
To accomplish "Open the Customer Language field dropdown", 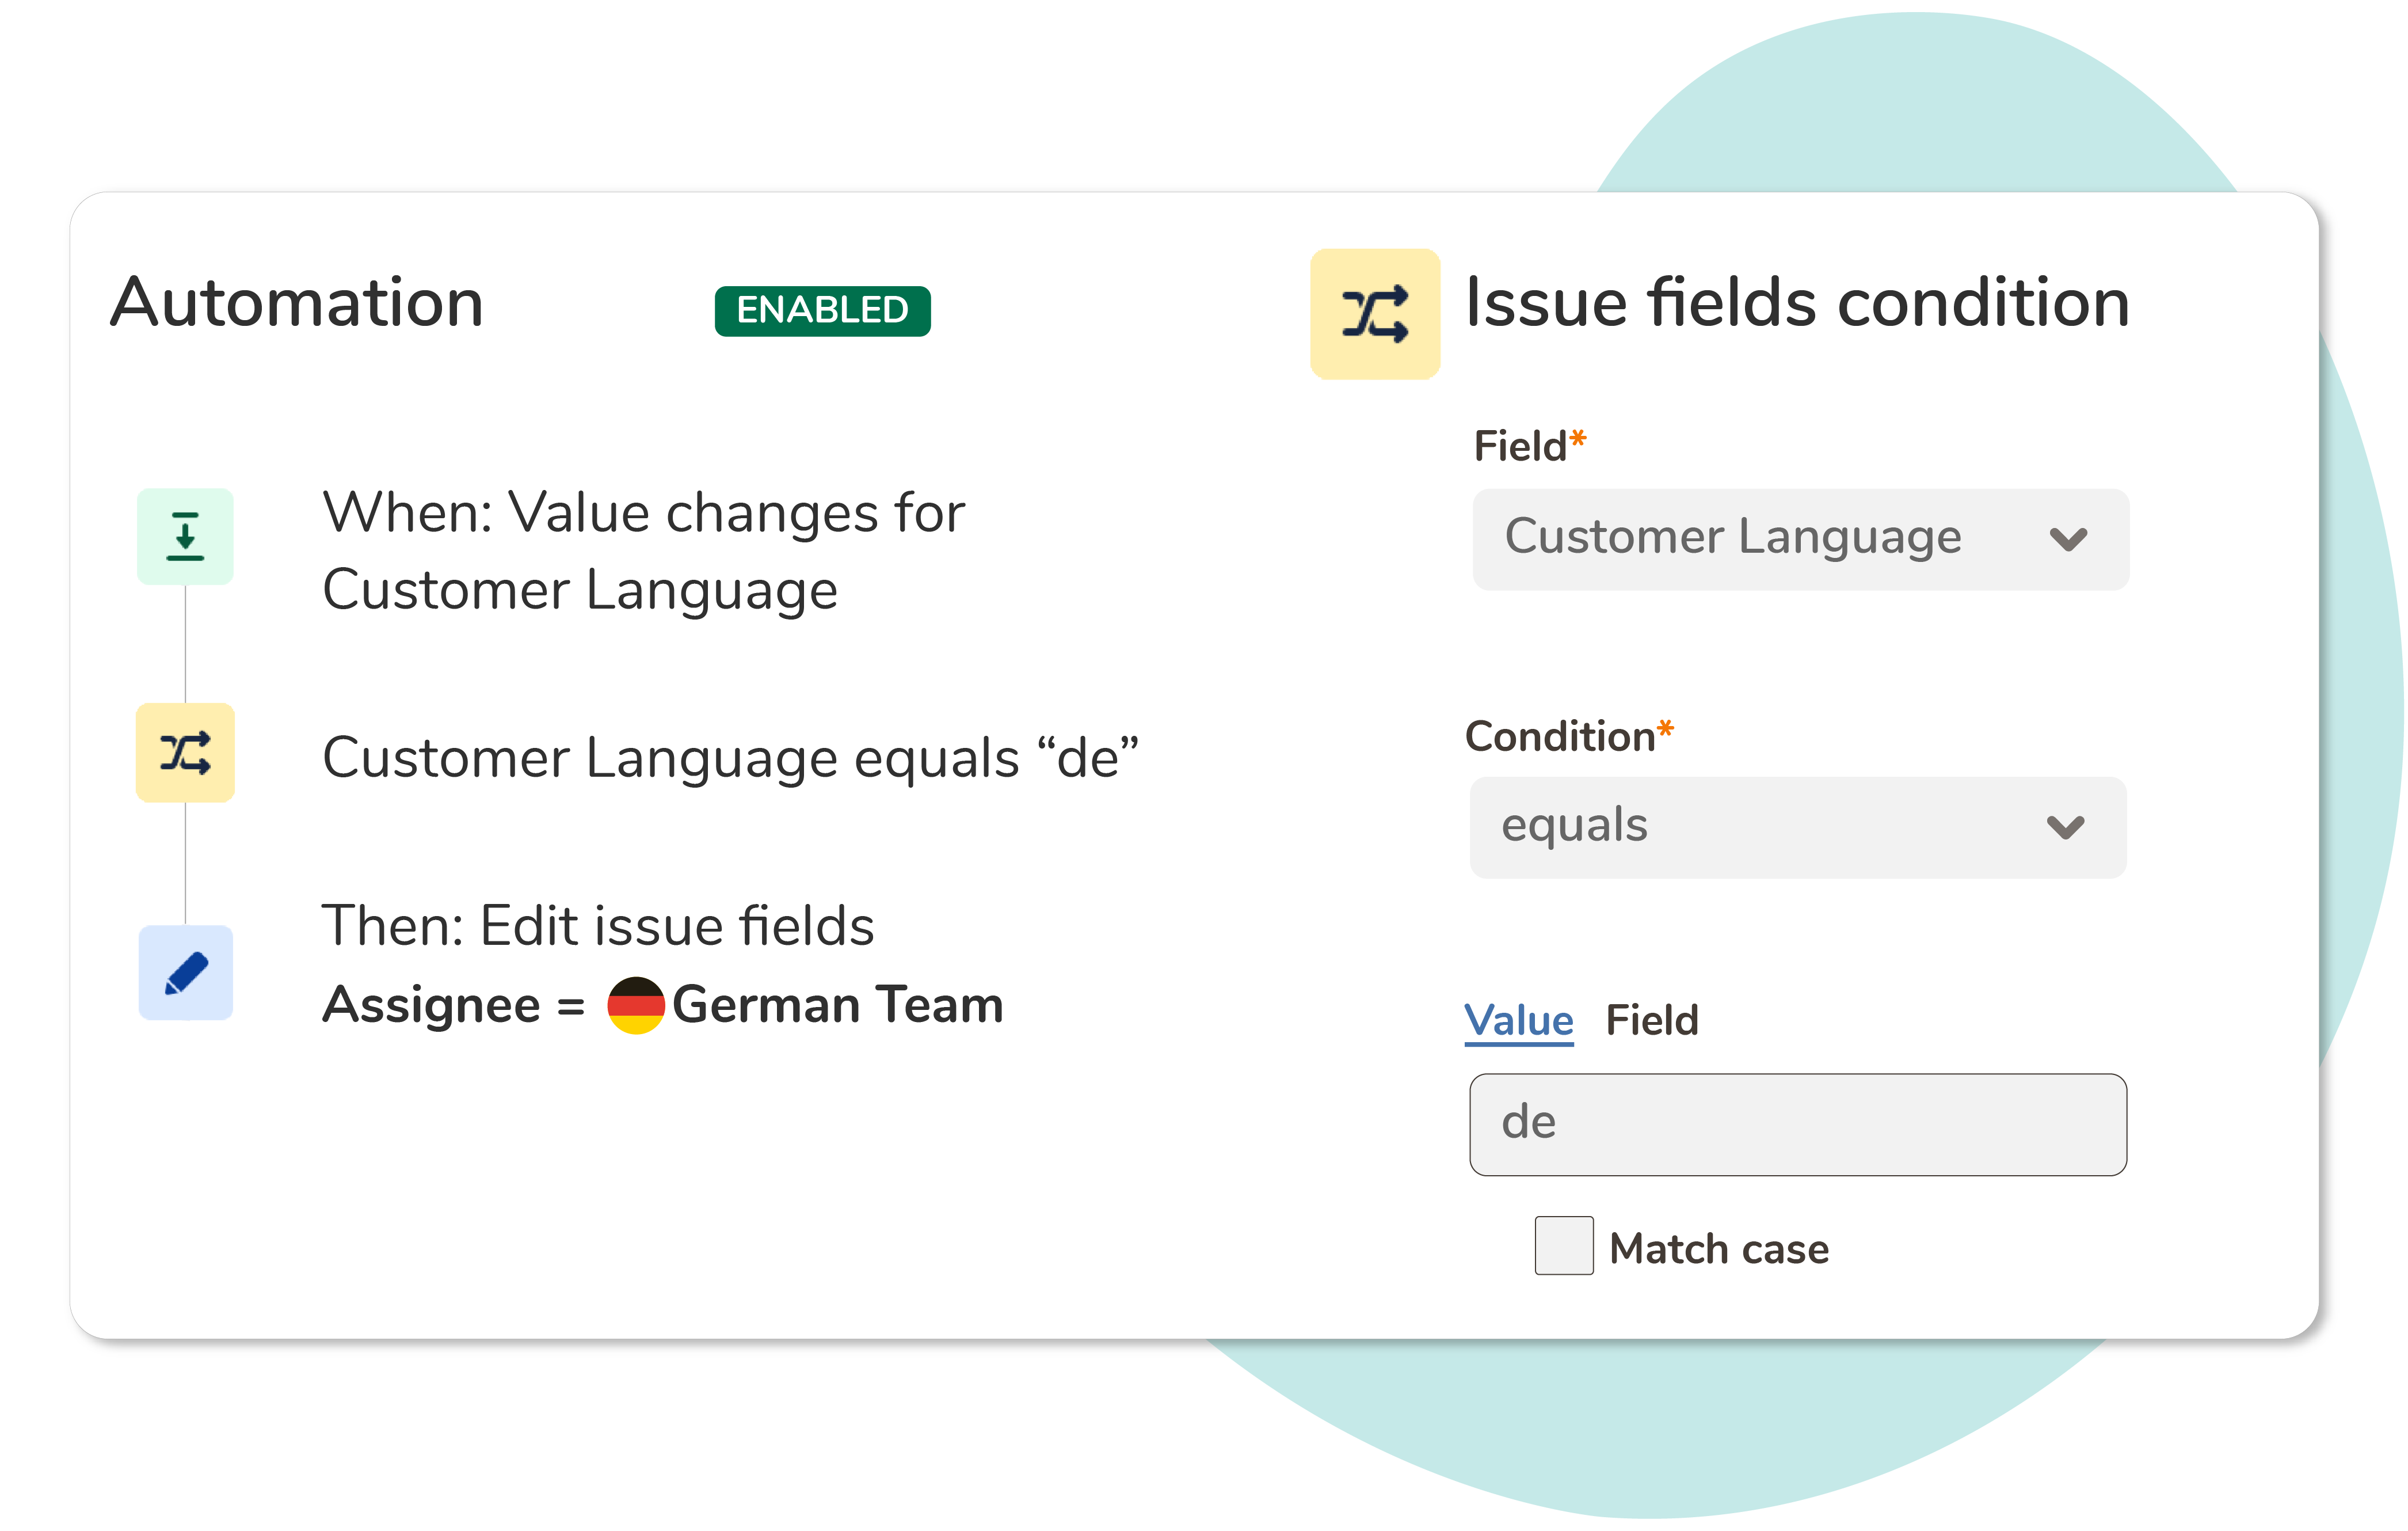I will point(1801,540).
